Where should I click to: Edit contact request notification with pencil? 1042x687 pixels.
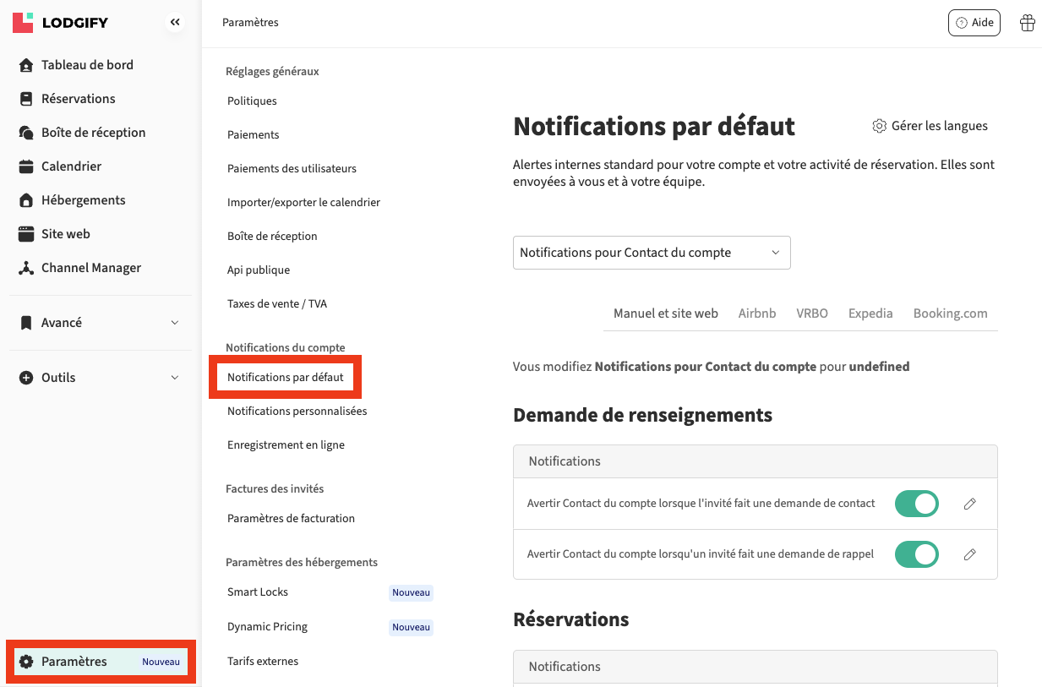[969, 504]
